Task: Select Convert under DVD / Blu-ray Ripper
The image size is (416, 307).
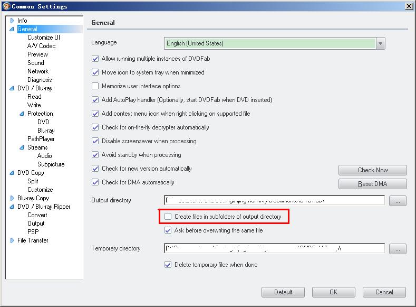Action: (x=37, y=215)
